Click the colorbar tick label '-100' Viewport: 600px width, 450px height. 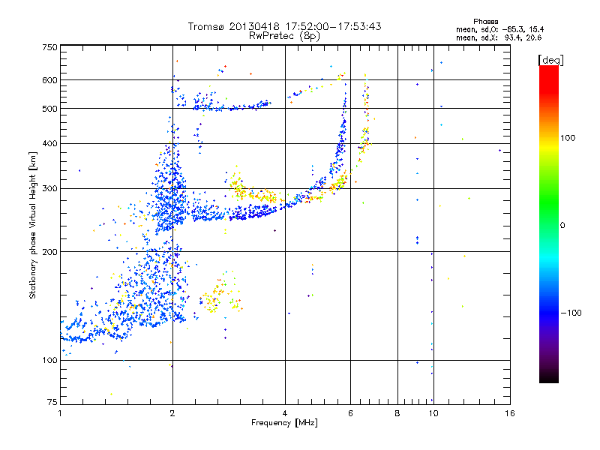coord(571,313)
